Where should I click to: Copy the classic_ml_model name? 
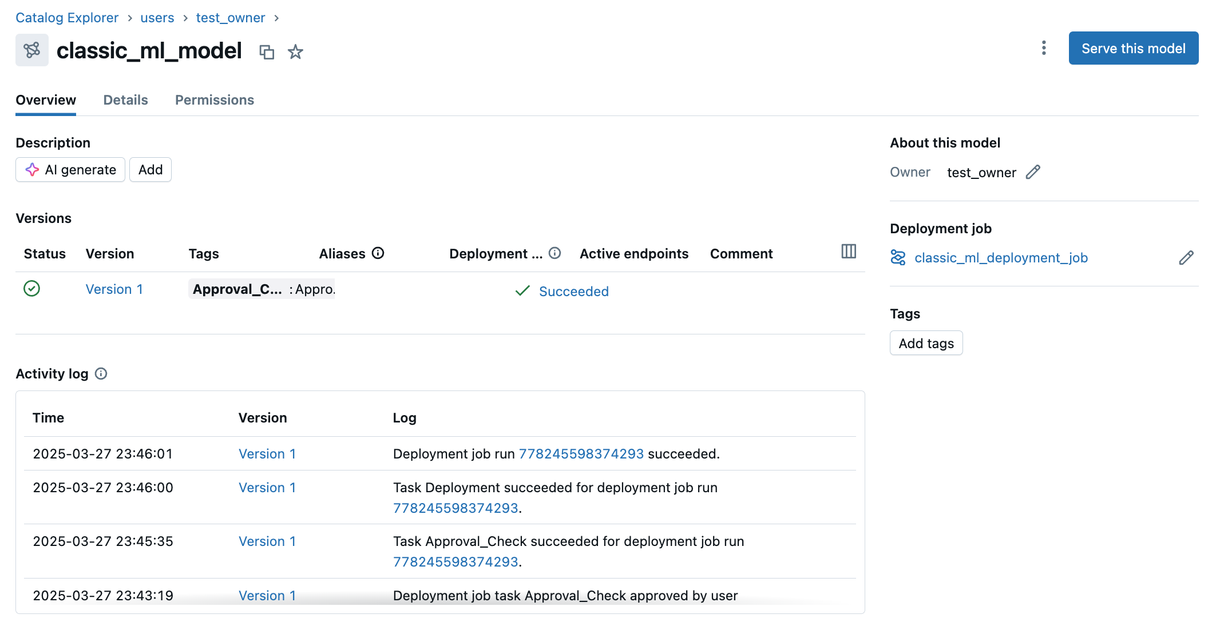[x=267, y=51]
